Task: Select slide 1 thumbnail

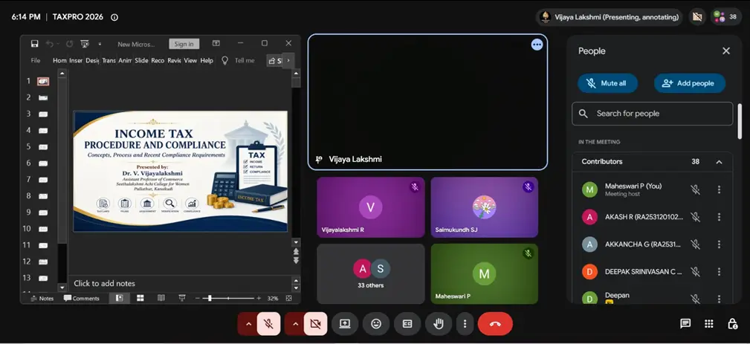Action: pos(43,81)
